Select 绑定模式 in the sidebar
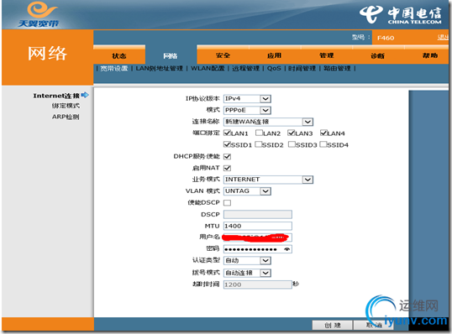Screen dimensions: 452x334 point(66,106)
